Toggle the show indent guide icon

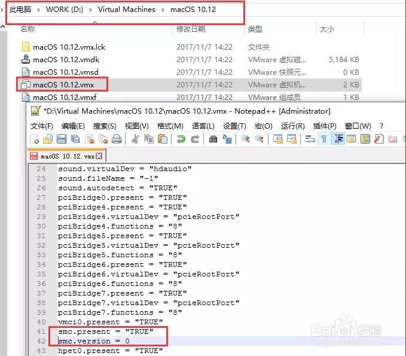[338, 139]
